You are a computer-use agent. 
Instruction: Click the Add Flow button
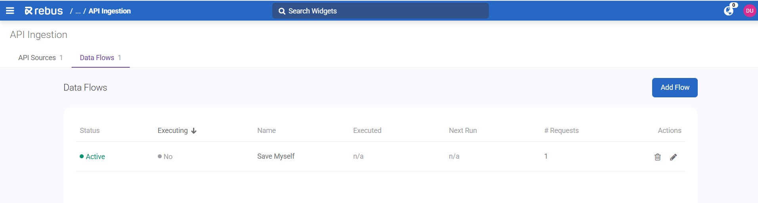674,87
